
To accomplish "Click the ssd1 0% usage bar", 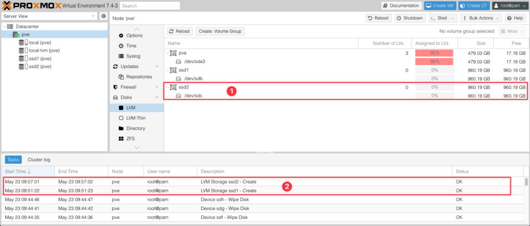I will coord(434,70).
